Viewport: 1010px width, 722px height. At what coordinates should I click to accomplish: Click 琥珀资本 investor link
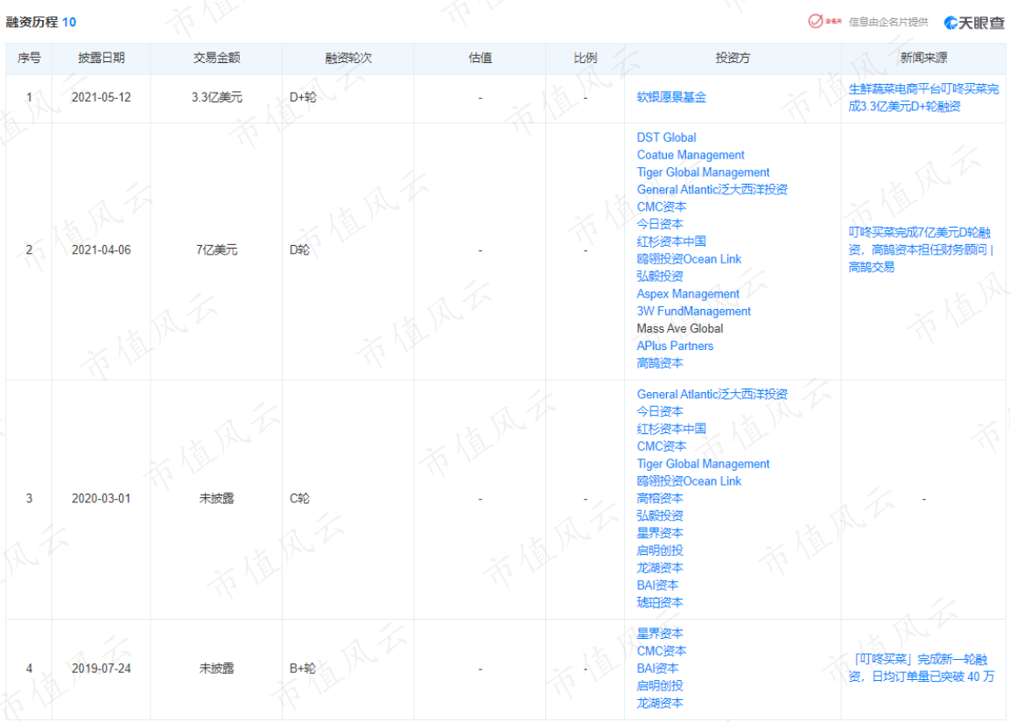pyautogui.click(x=660, y=603)
